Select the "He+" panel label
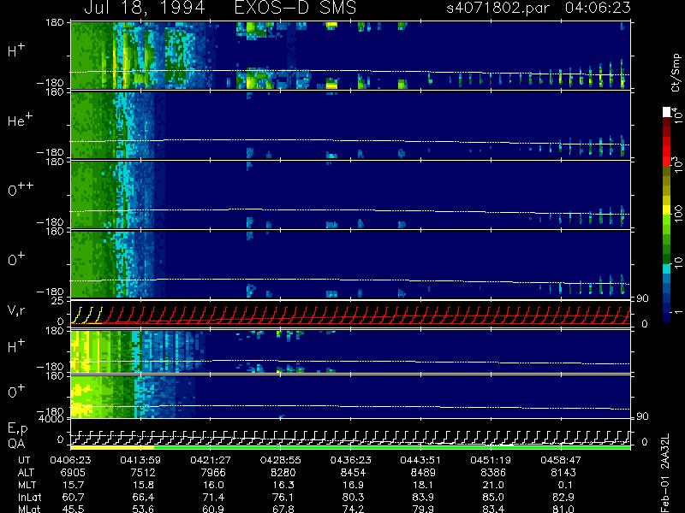 pyautogui.click(x=20, y=120)
